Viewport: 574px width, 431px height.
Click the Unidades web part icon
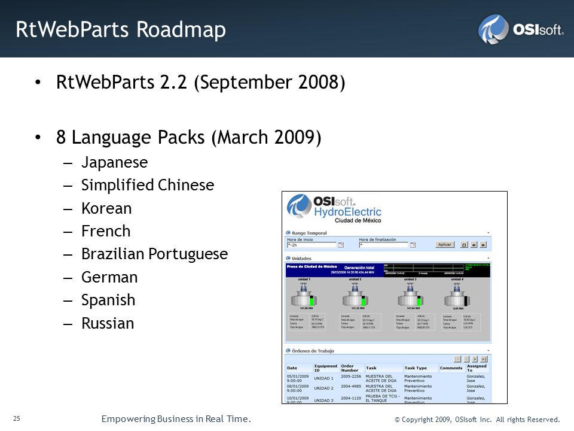coord(288,259)
